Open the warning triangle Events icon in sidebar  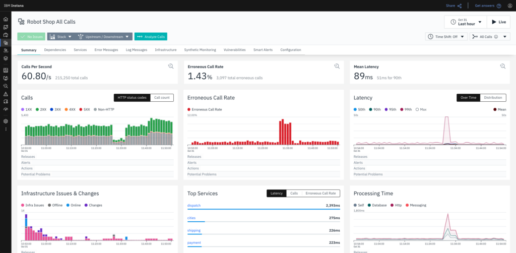[6, 93]
